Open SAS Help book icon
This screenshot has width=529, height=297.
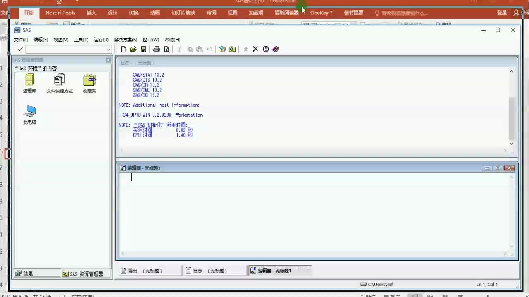[x=276, y=49]
